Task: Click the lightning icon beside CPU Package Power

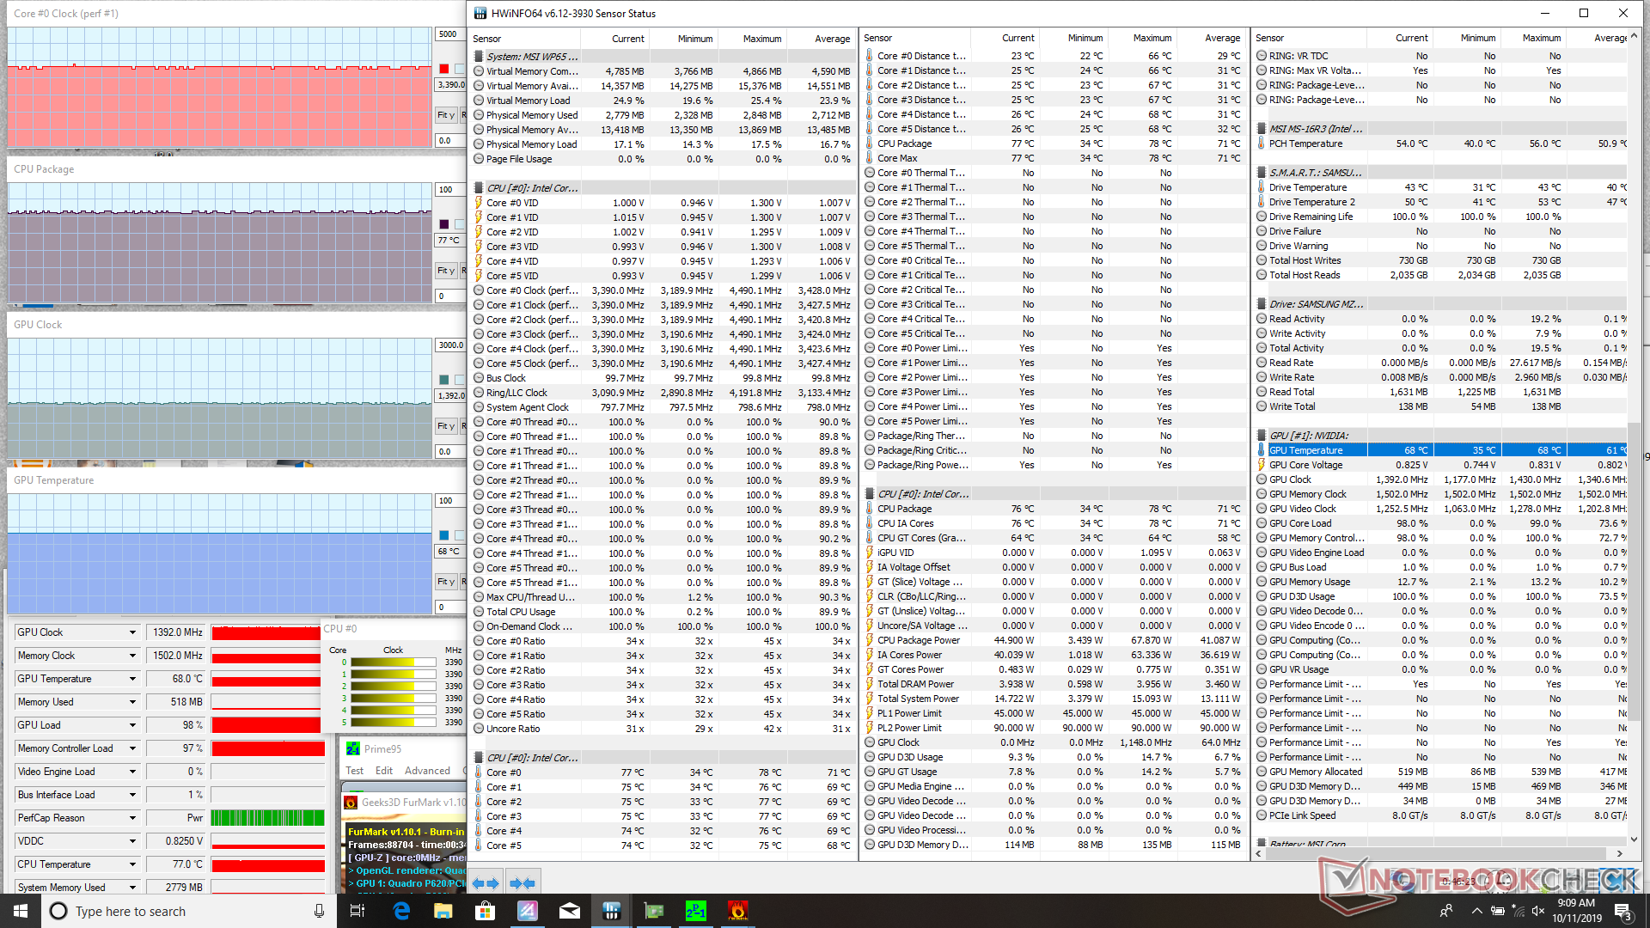Action: (x=870, y=640)
